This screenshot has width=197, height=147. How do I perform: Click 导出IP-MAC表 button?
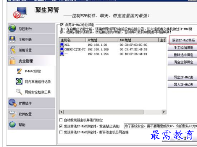click(182, 78)
